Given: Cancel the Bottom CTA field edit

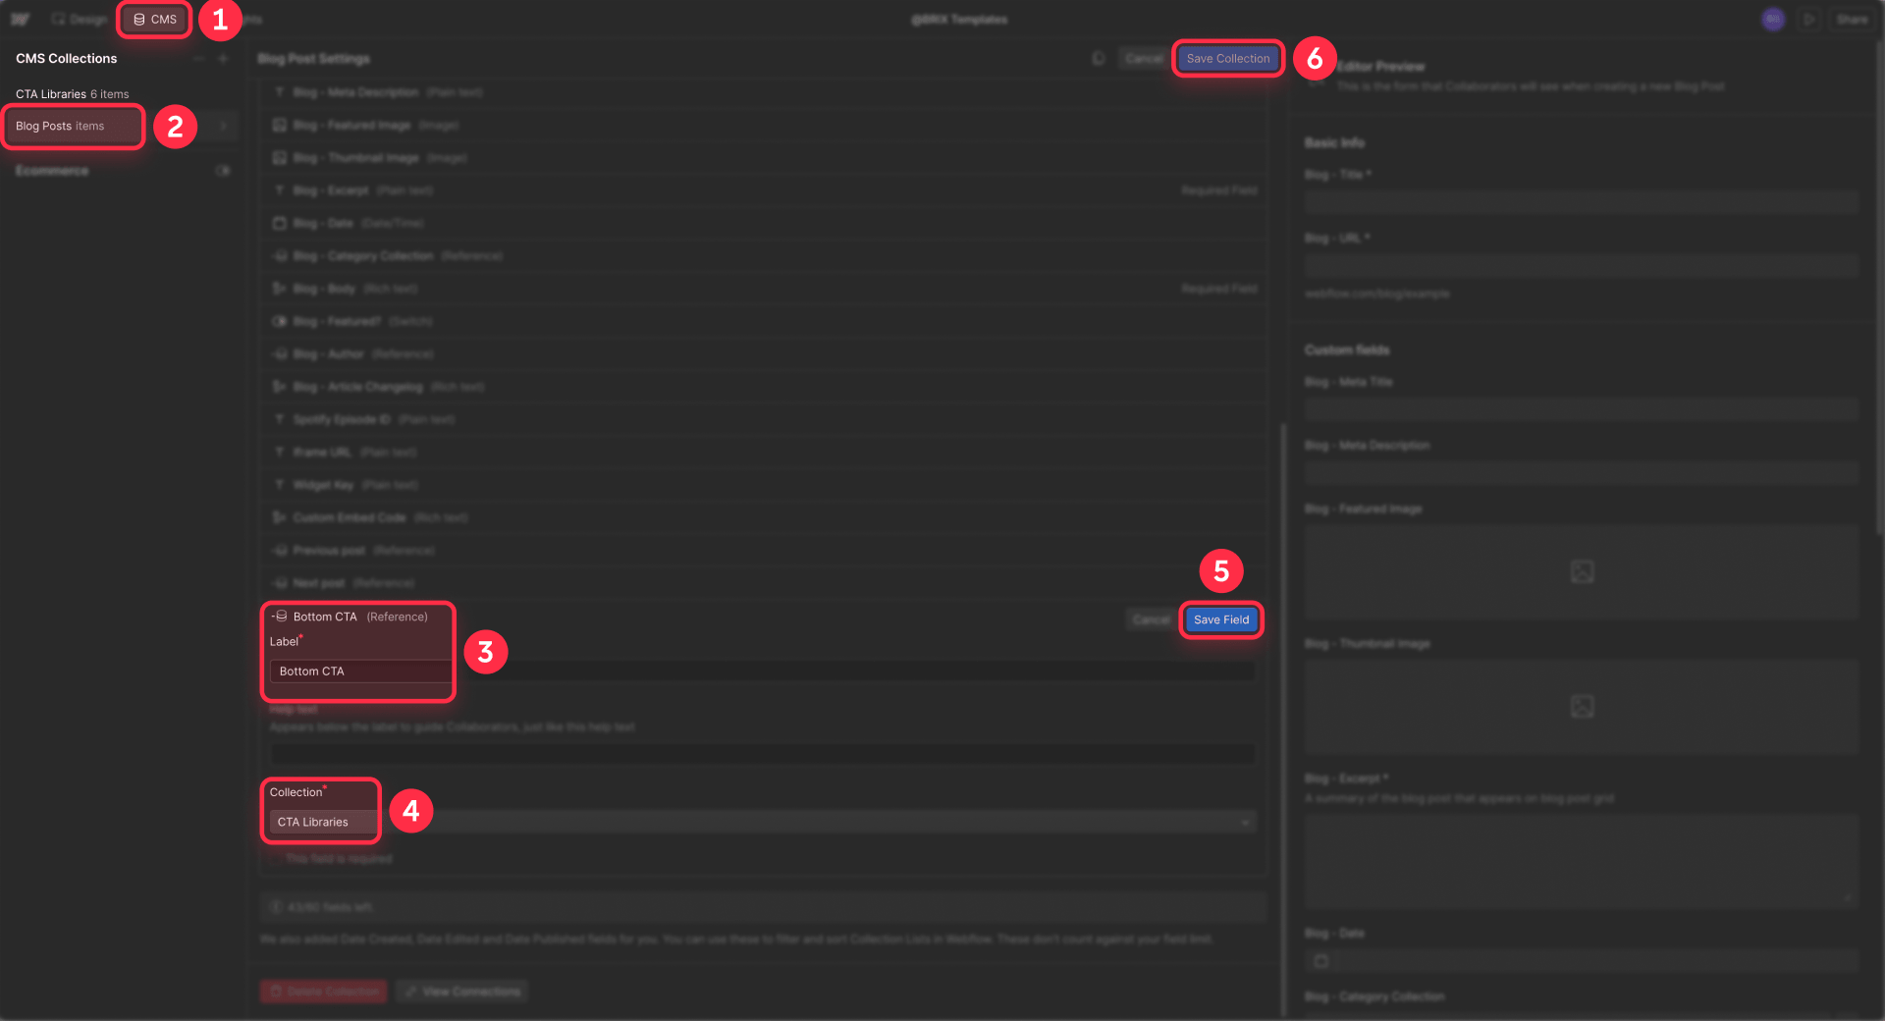Looking at the screenshot, I should (1151, 619).
